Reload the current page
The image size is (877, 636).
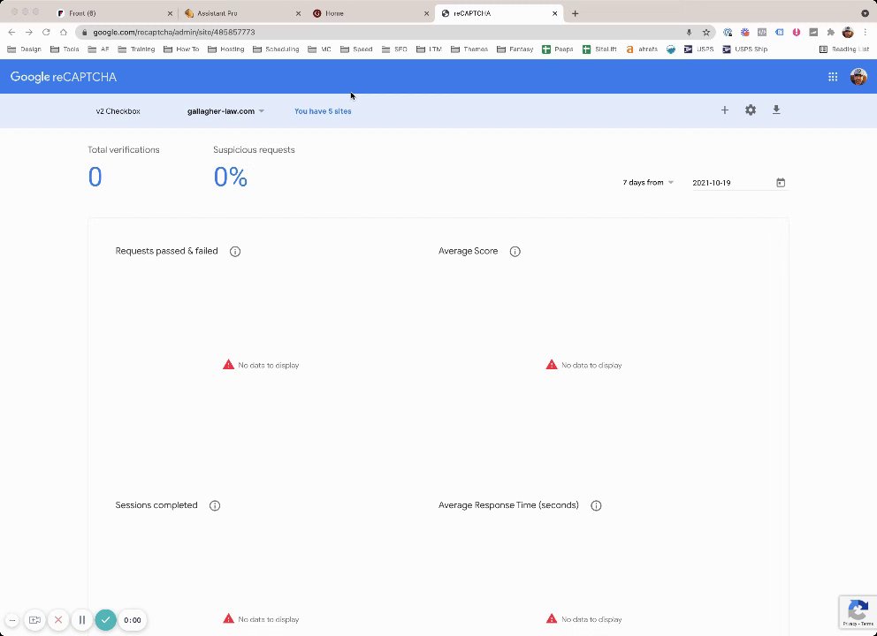coord(47,33)
